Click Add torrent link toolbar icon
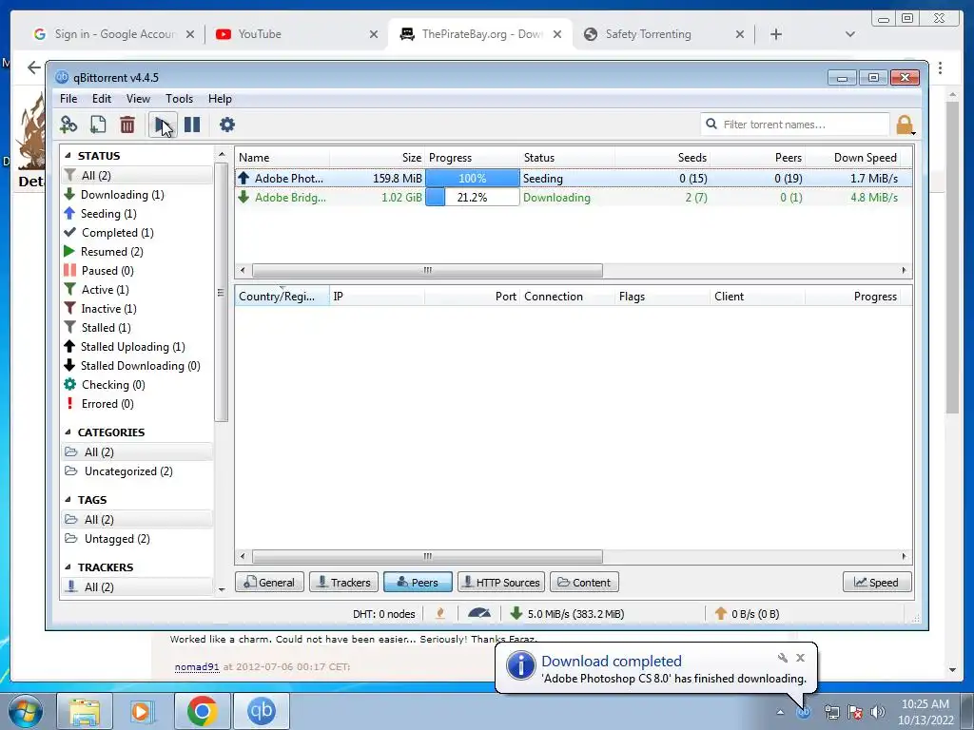This screenshot has width=974, height=730. point(68,125)
